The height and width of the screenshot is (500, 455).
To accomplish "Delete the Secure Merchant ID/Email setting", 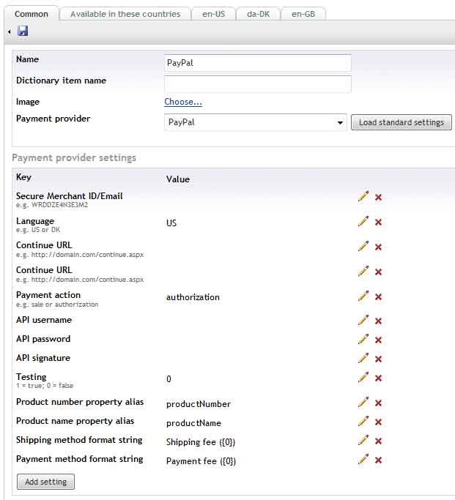I will (x=378, y=198).
